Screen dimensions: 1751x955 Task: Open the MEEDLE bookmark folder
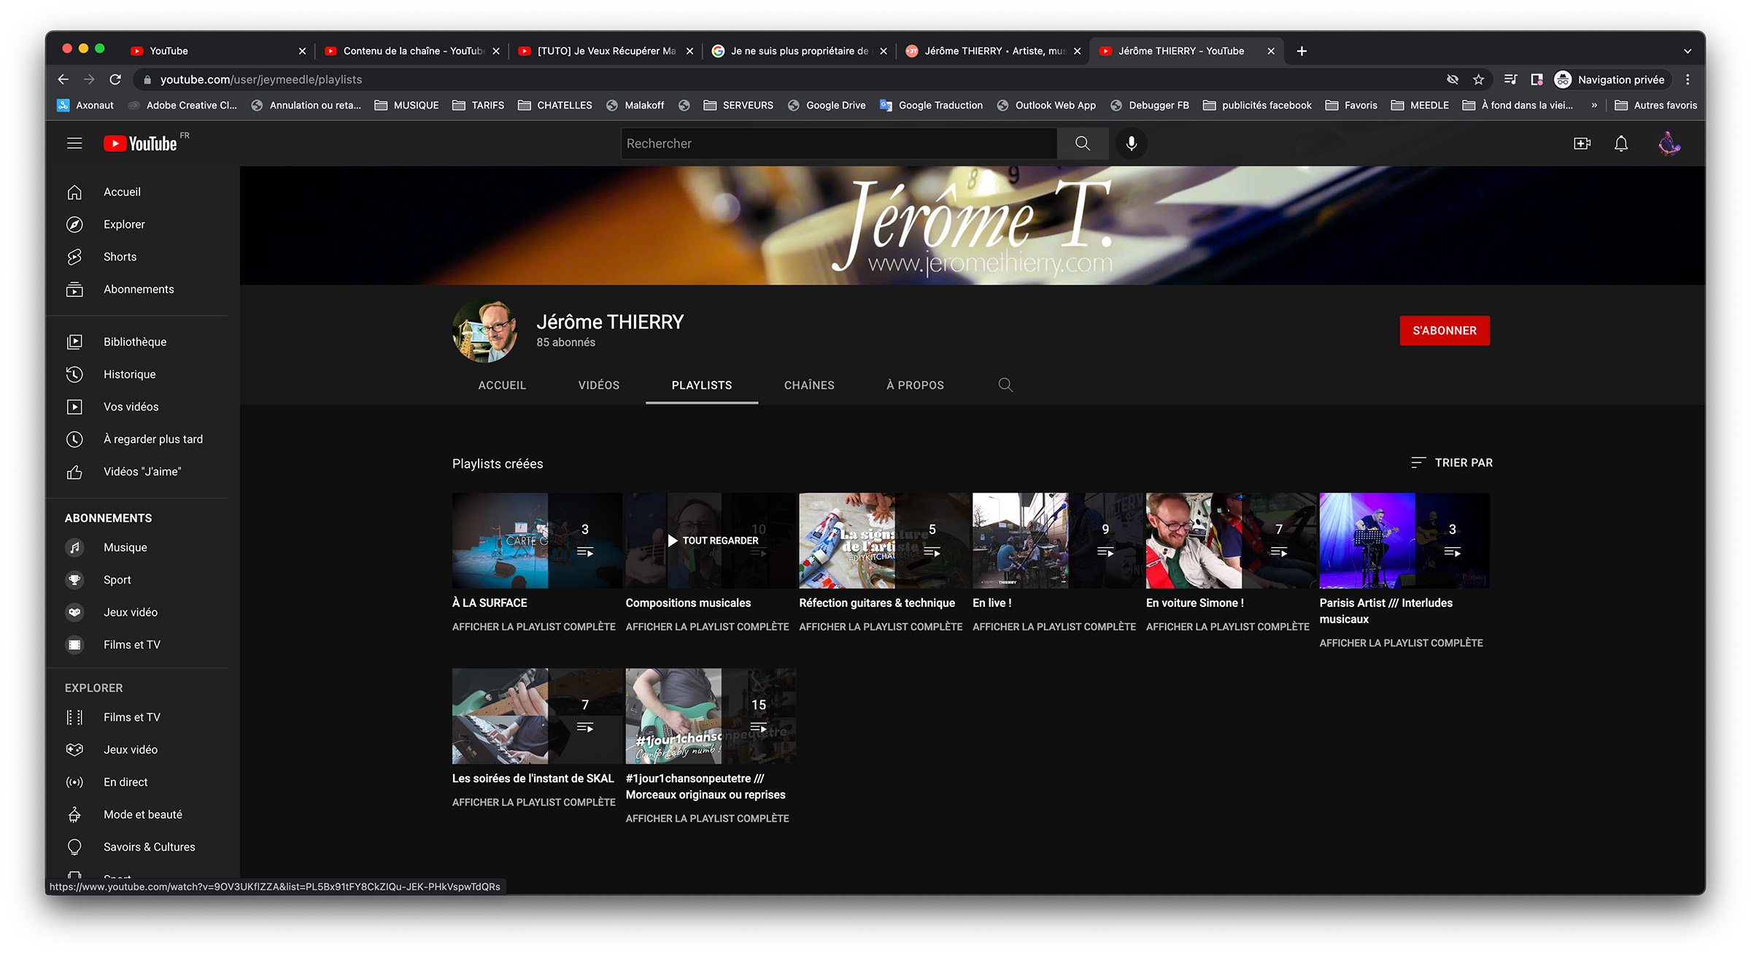tap(1420, 105)
